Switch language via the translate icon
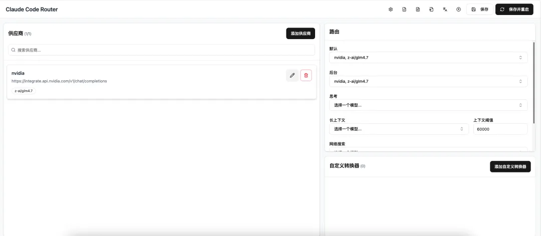Screen dimensions: 541x236 coord(445,10)
